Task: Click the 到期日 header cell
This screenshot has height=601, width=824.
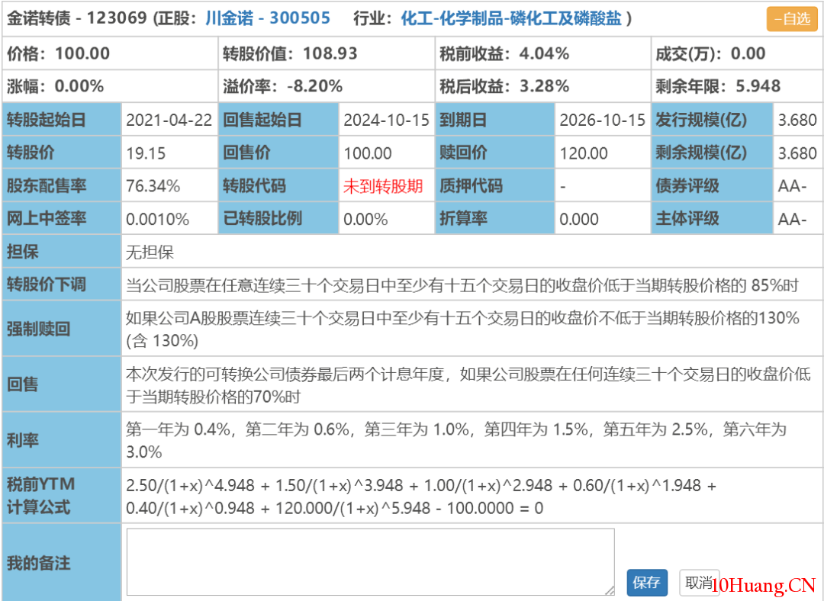Action: point(494,120)
